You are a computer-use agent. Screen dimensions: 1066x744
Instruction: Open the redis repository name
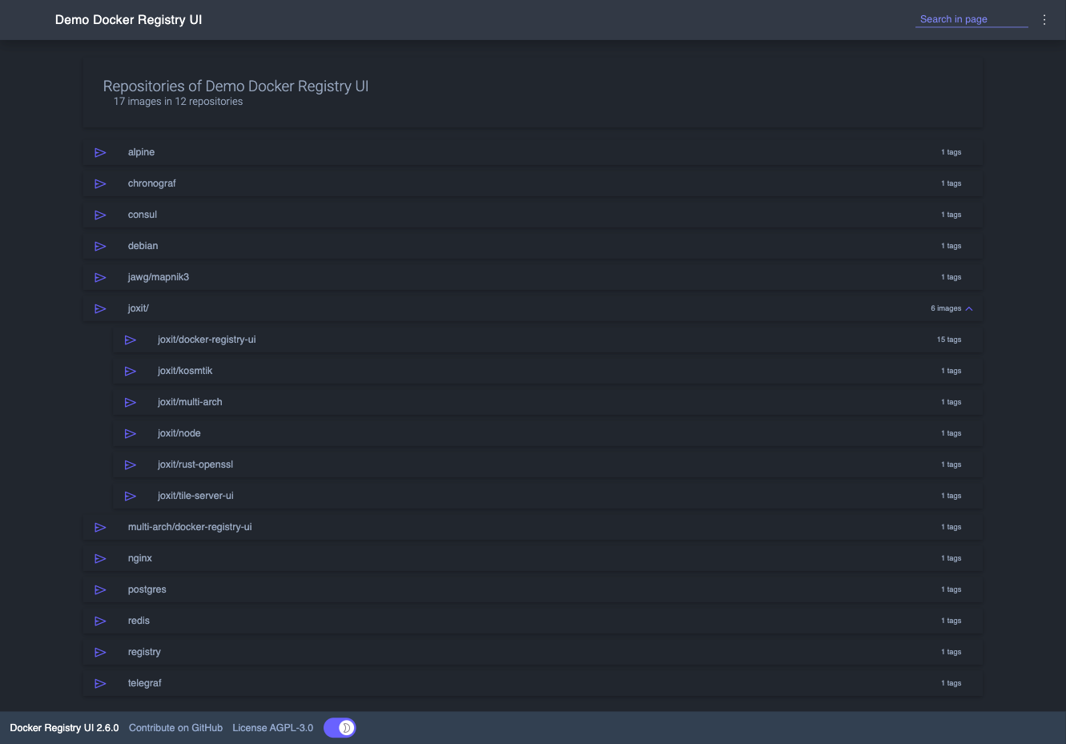coord(139,621)
